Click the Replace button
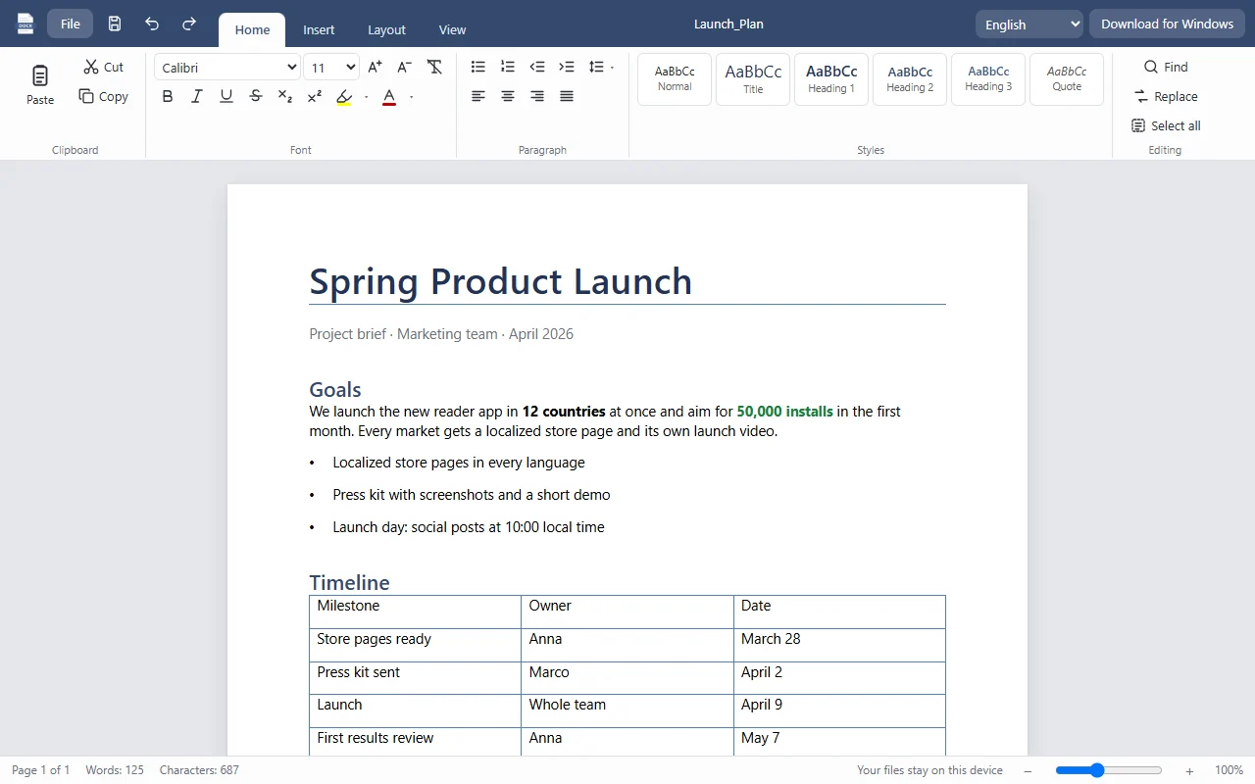Viewport: 1255px width, 784px height. click(1166, 96)
